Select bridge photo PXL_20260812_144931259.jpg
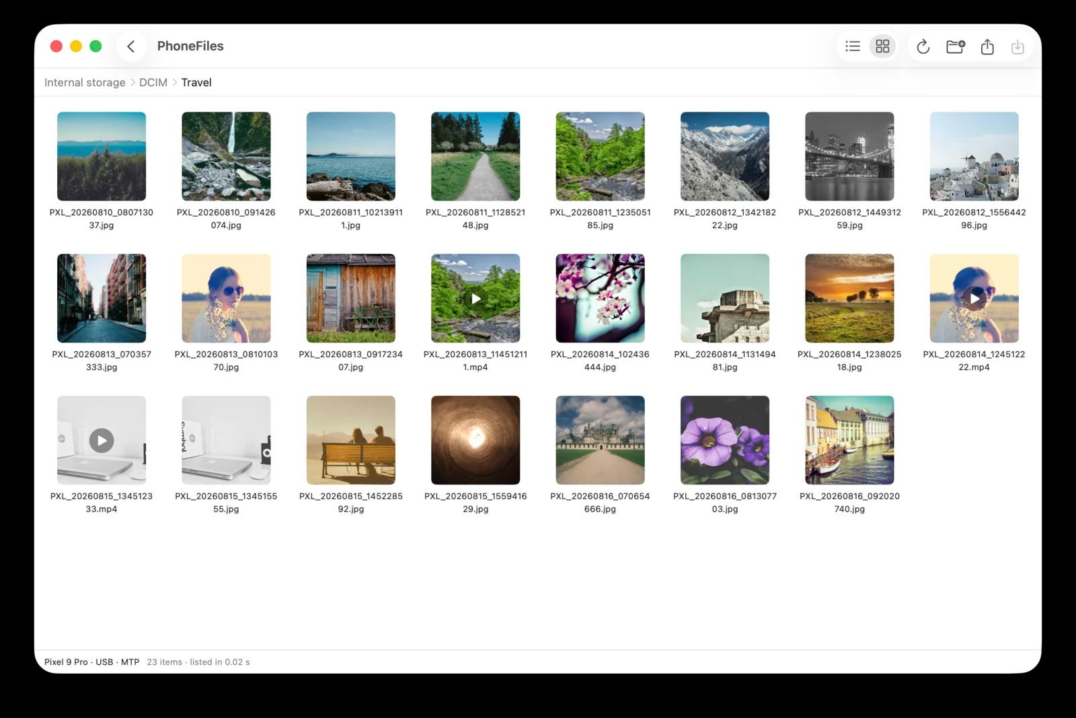The width and height of the screenshot is (1076, 718). [x=849, y=156]
